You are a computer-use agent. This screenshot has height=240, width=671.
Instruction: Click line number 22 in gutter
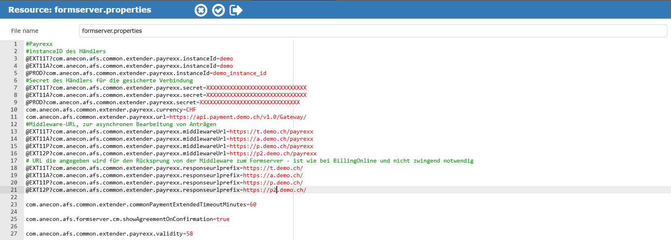[x=14, y=197]
